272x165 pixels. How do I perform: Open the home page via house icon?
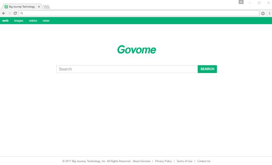263,13
